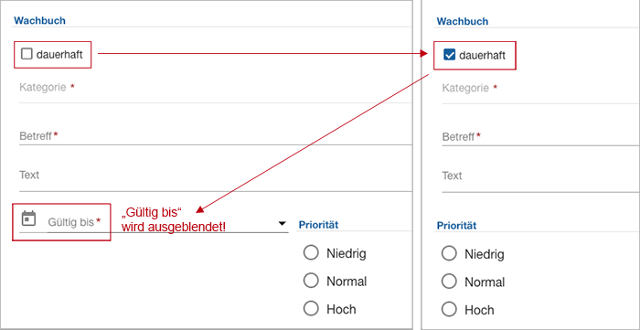The width and height of the screenshot is (640, 330).
Task: Select Niedrig priority in left panel
Action: point(311,253)
